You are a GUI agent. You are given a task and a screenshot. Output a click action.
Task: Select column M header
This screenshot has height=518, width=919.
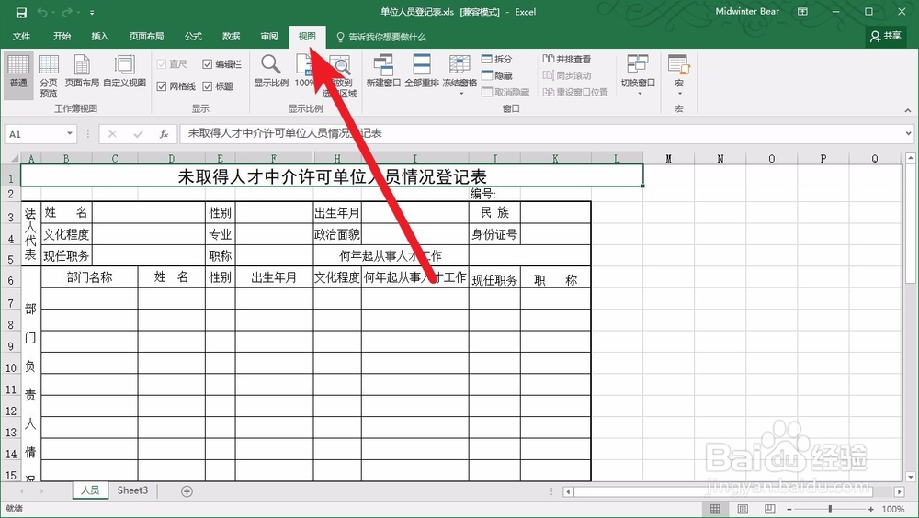[x=669, y=158]
